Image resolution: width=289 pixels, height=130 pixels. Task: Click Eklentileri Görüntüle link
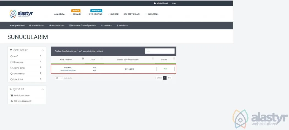tap(23, 101)
